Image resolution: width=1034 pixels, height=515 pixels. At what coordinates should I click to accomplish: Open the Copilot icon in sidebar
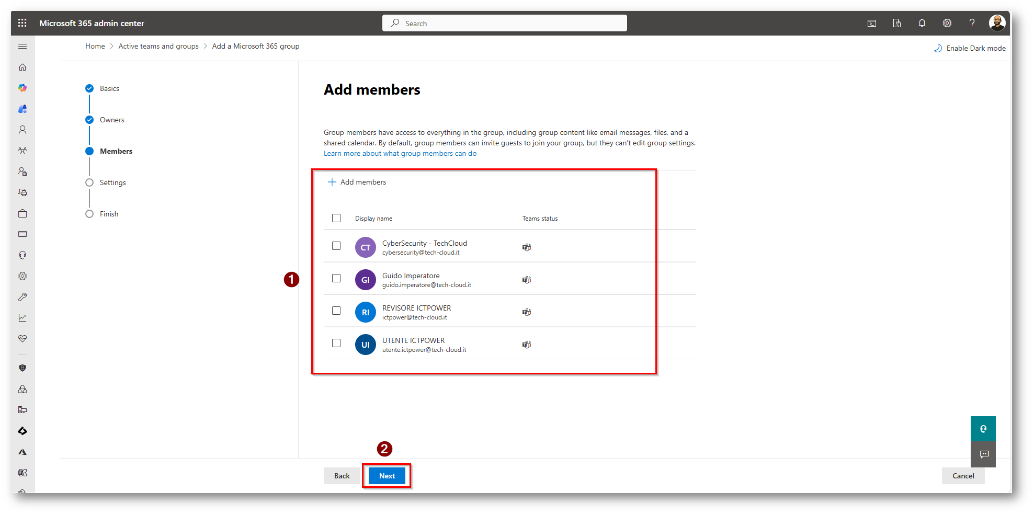(22, 88)
